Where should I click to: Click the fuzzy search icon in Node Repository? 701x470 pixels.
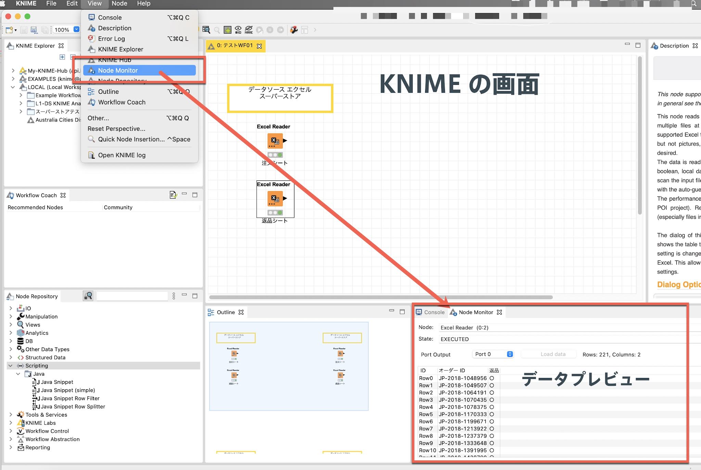pyautogui.click(x=88, y=296)
